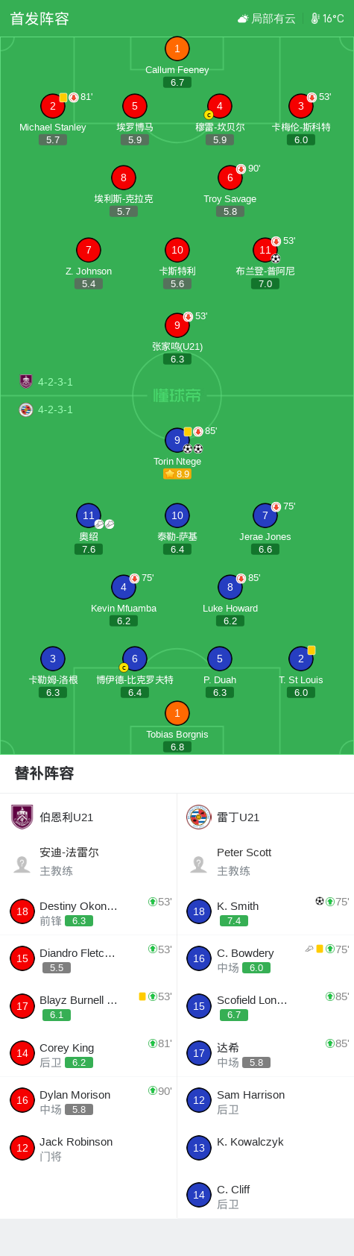This screenshot has width=354, height=1256.
Task: Click the thermometer icon showing 16°C
Action: (315, 19)
